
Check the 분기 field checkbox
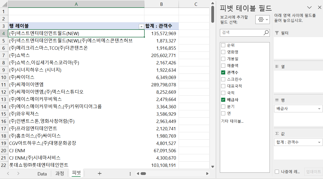pyautogui.click(x=223, y=107)
